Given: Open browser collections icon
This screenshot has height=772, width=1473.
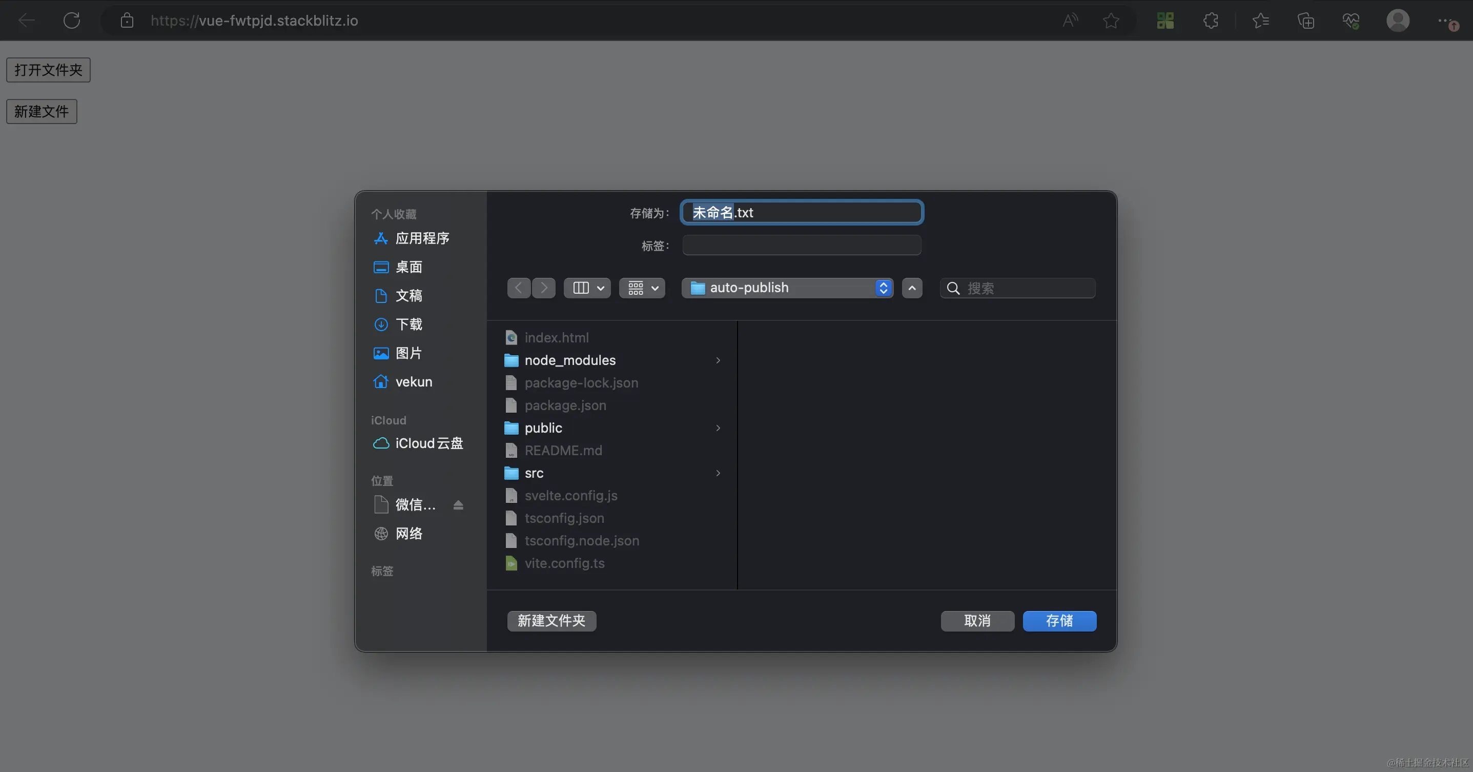Looking at the screenshot, I should [x=1305, y=21].
